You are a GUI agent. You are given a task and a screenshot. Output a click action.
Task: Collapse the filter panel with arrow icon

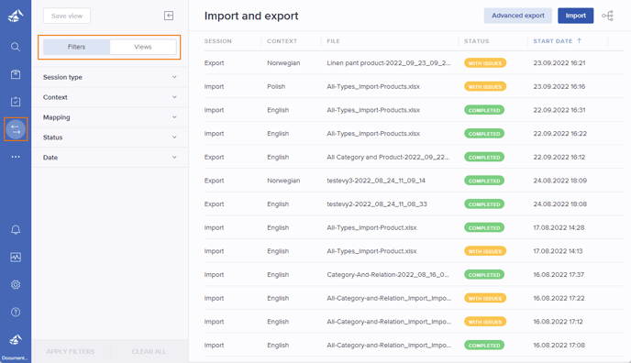[169, 16]
